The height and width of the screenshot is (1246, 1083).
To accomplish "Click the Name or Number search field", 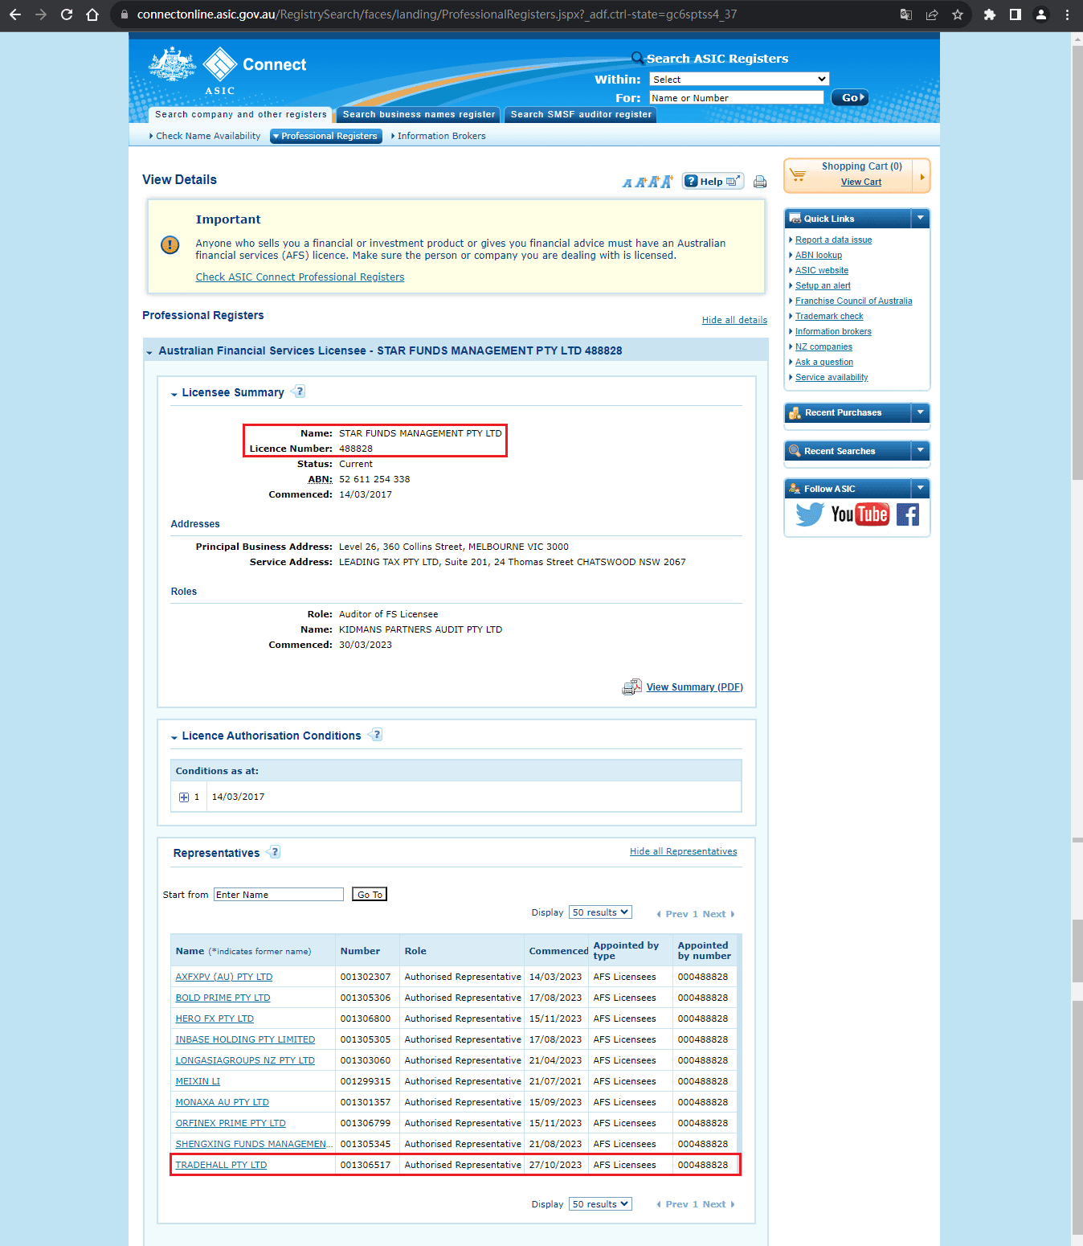I will 737,97.
